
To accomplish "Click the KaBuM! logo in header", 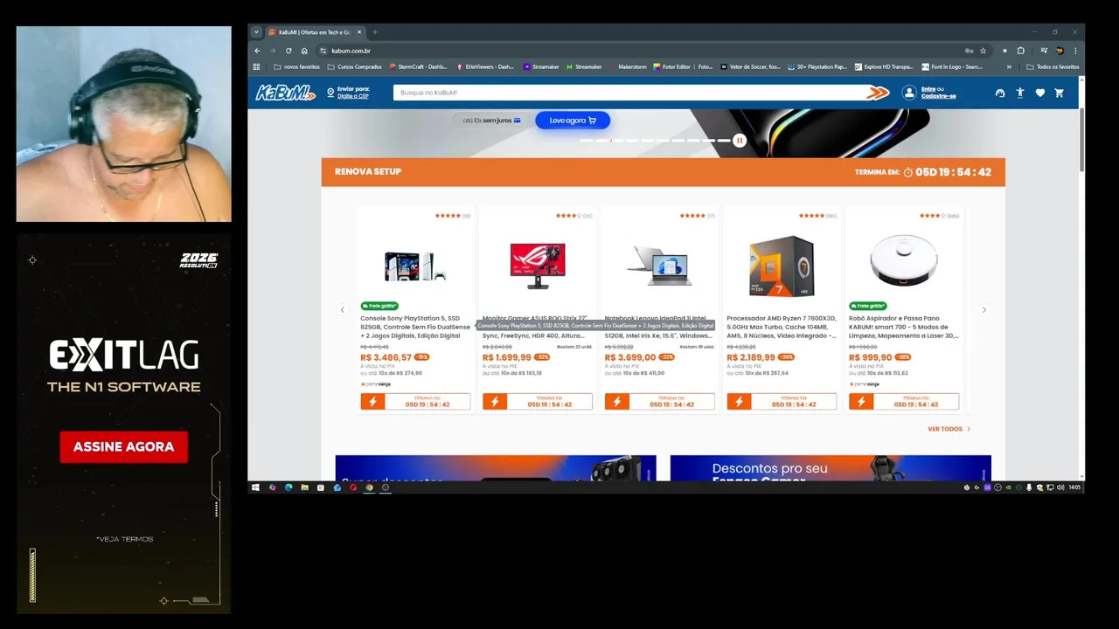I will tap(285, 93).
